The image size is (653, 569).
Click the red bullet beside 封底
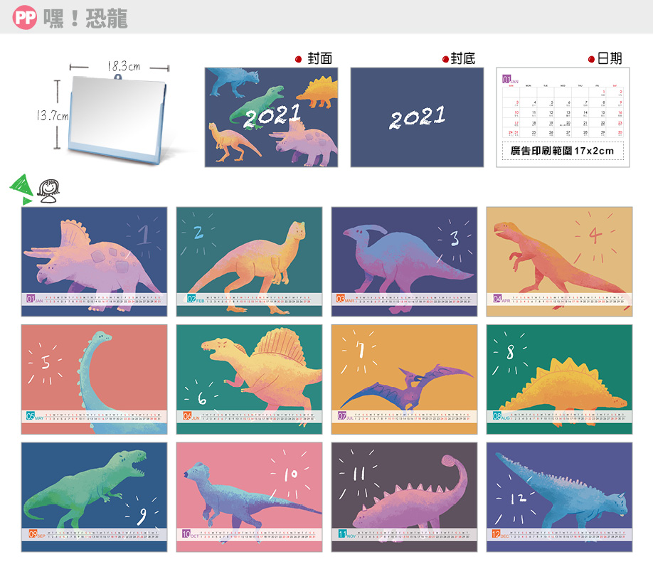point(445,59)
